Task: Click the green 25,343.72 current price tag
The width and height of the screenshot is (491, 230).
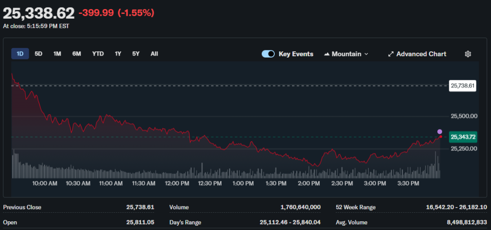Action: pos(463,137)
